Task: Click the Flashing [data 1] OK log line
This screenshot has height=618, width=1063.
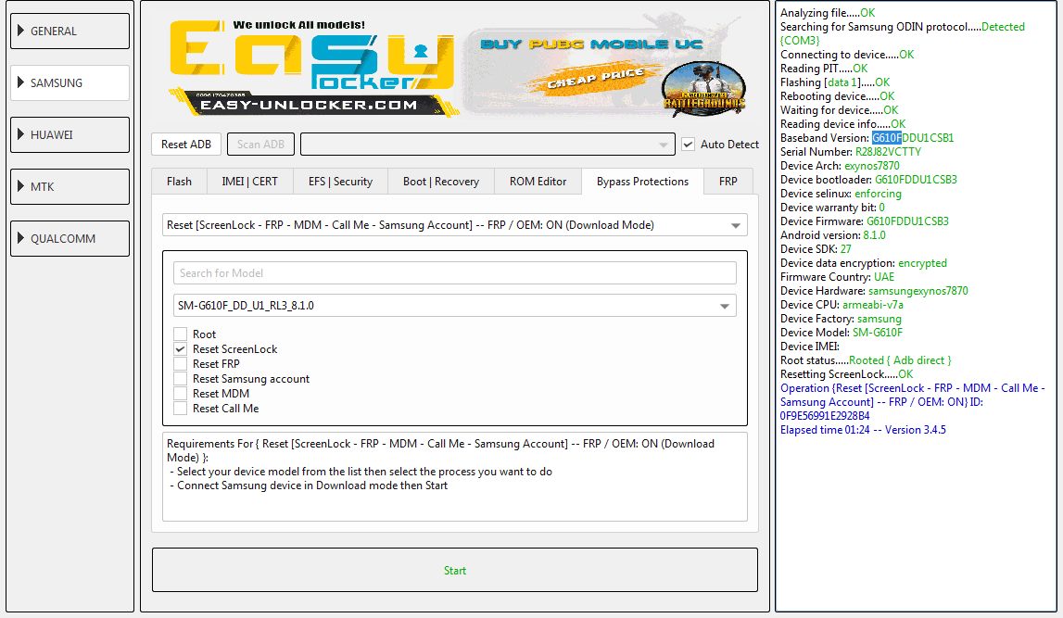Action: pyautogui.click(x=835, y=82)
